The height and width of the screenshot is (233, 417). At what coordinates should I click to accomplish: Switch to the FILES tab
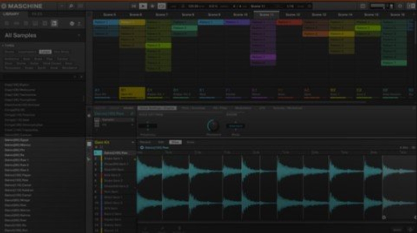coord(37,14)
